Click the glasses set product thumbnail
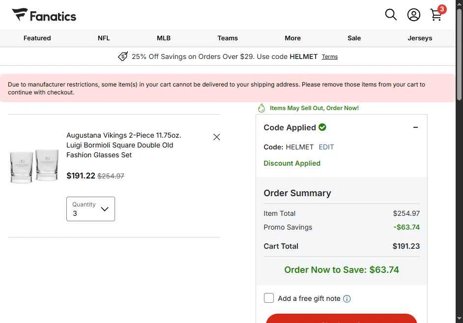 tap(34, 166)
